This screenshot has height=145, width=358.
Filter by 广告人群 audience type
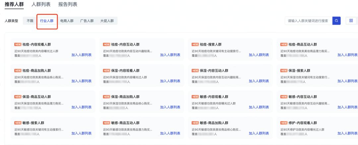(x=87, y=21)
